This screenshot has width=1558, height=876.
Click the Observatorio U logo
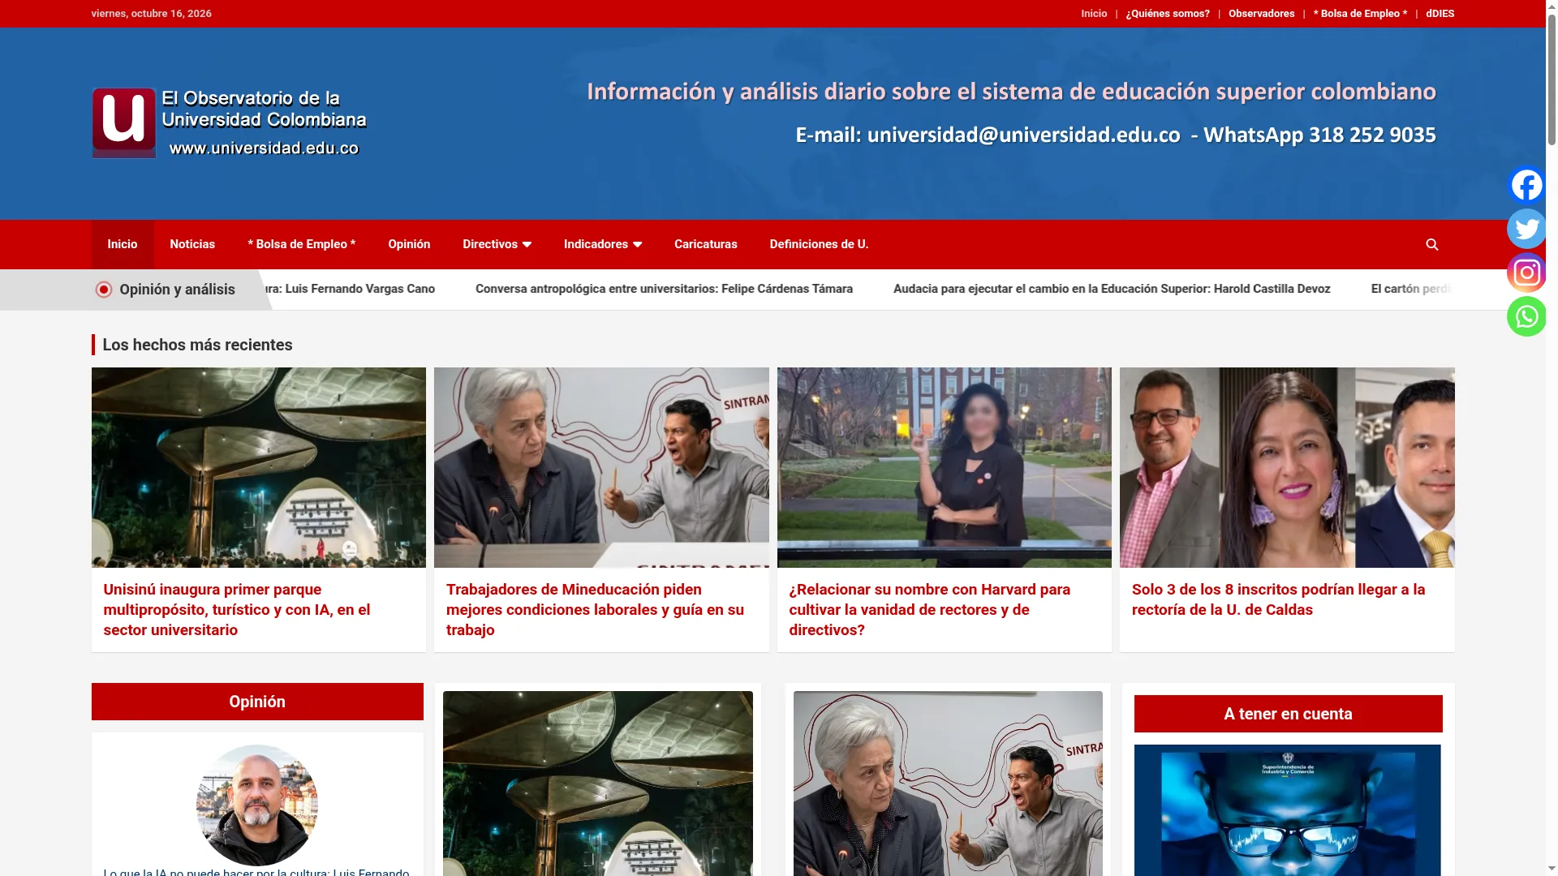tap(230, 123)
